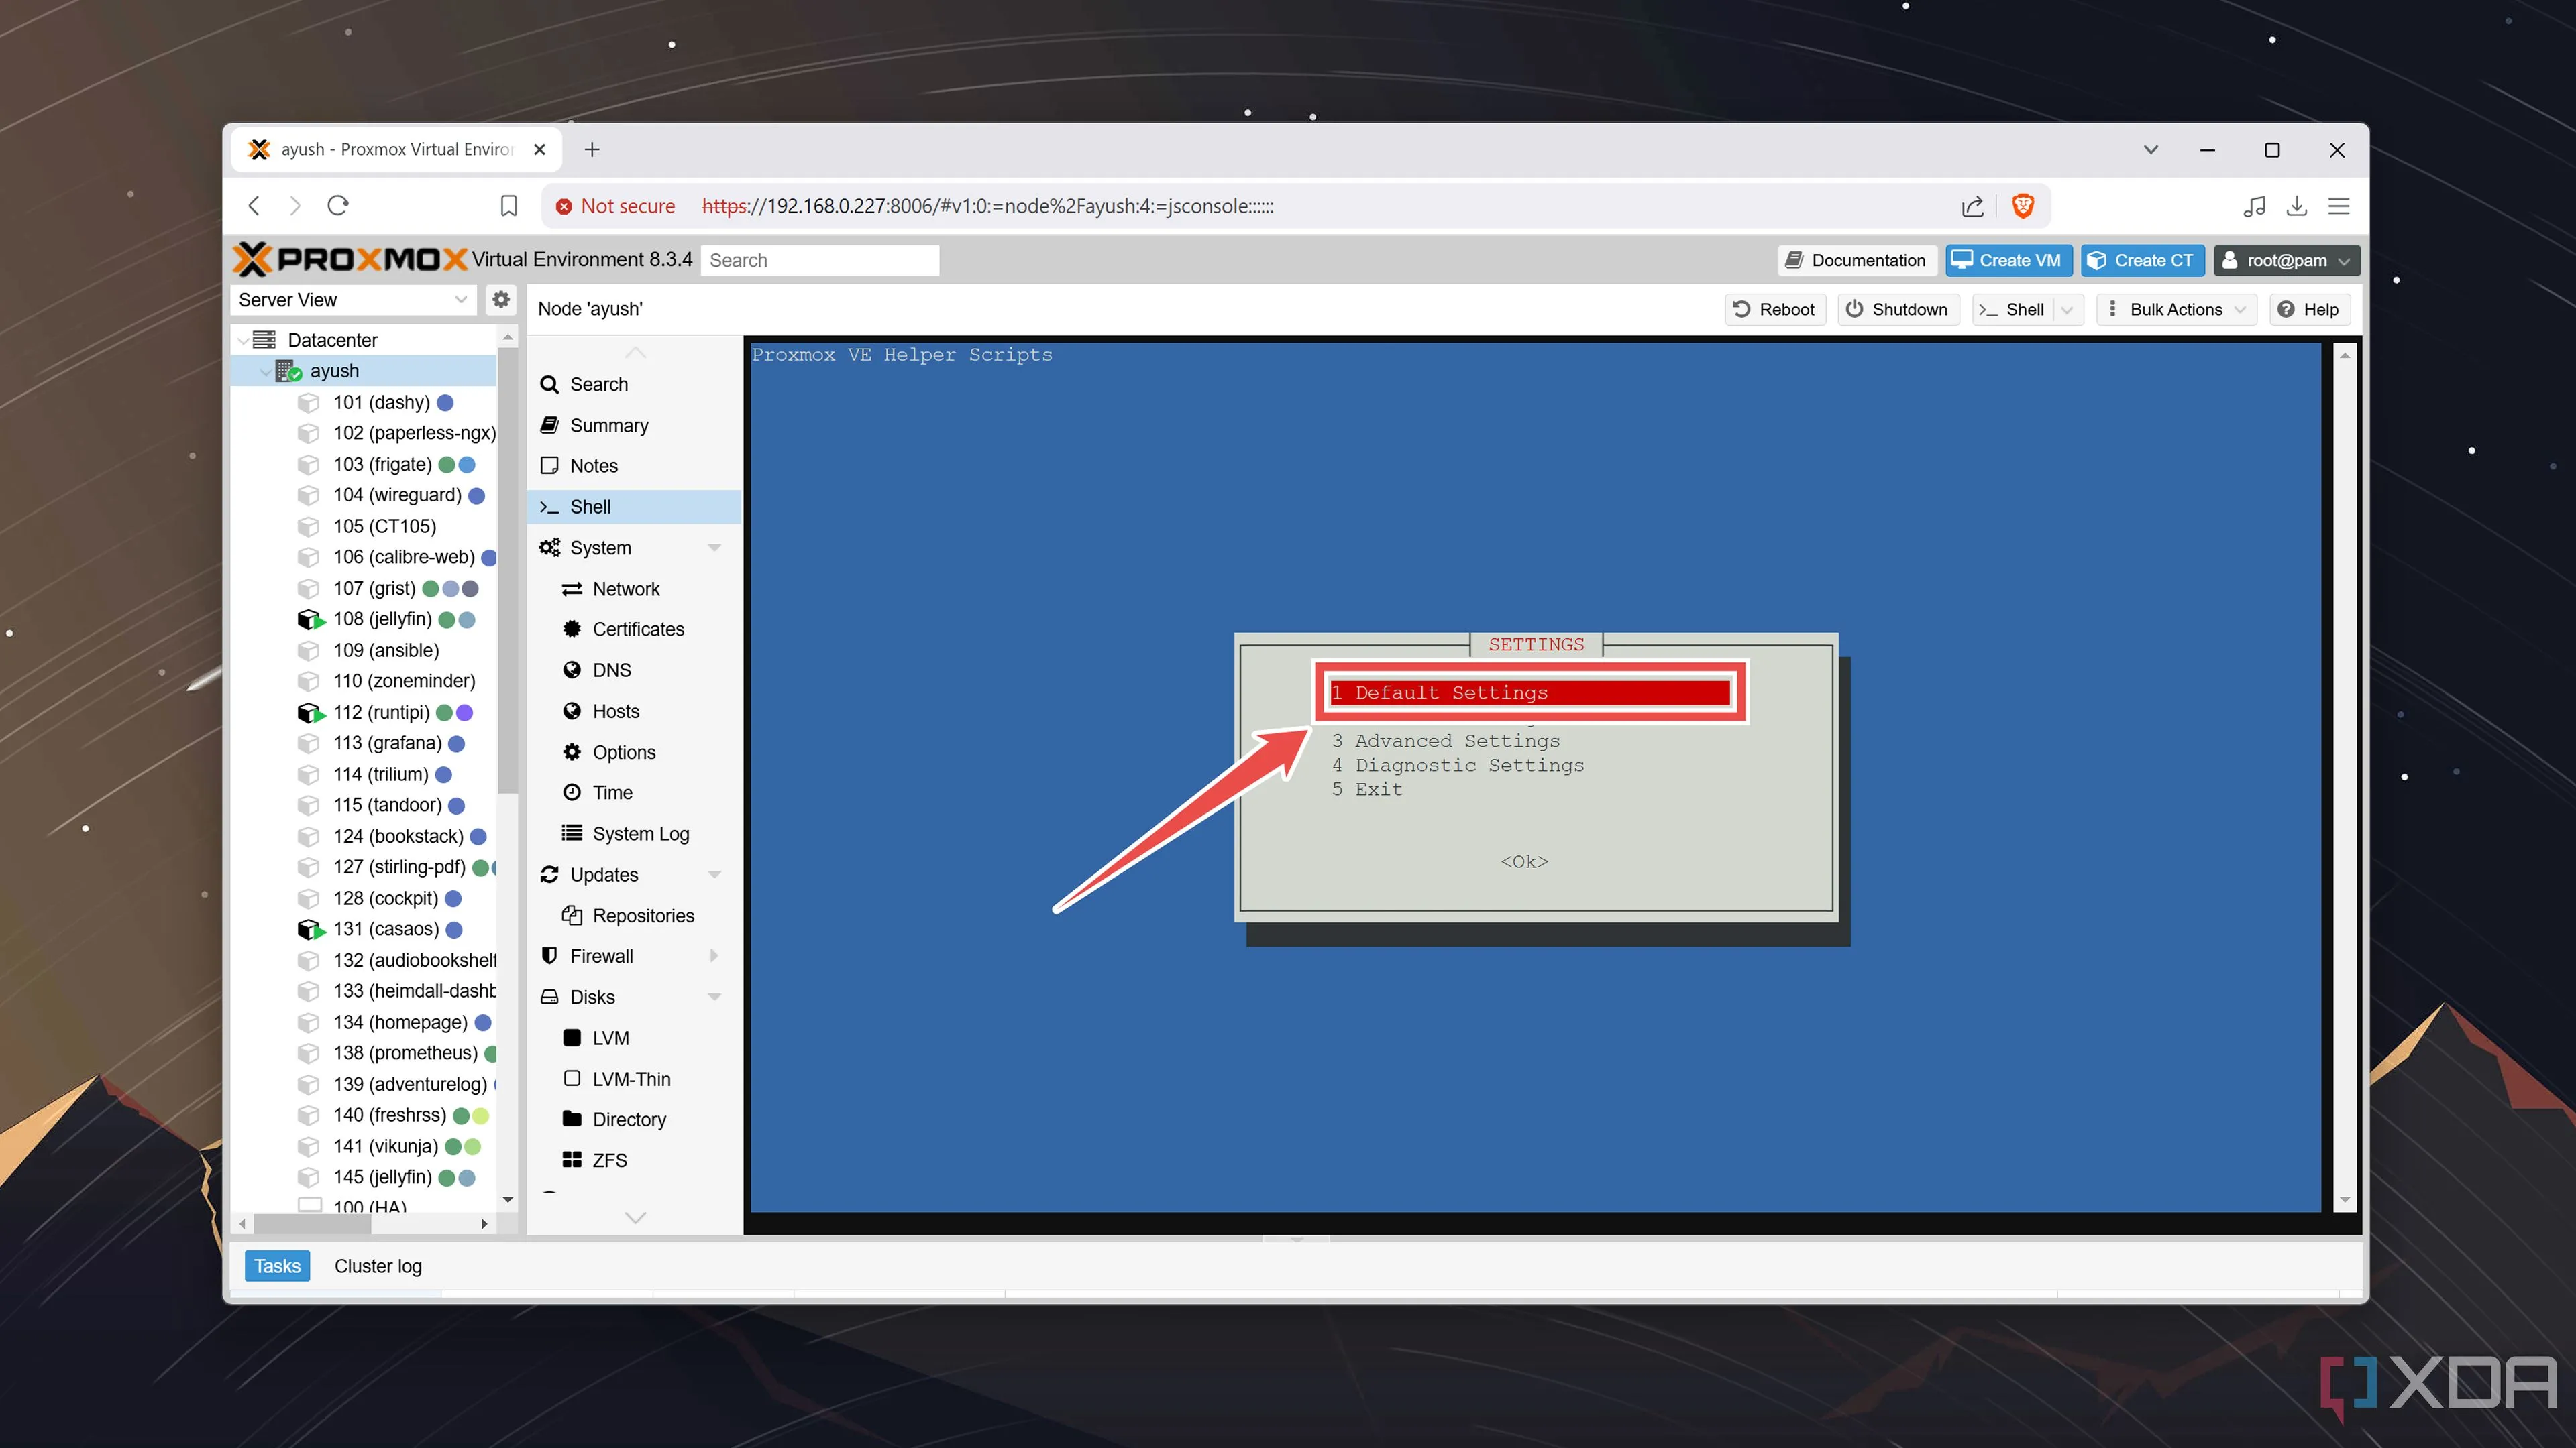Select Ok in the Settings dialog
This screenshot has width=2576, height=1448.
pyautogui.click(x=1524, y=861)
